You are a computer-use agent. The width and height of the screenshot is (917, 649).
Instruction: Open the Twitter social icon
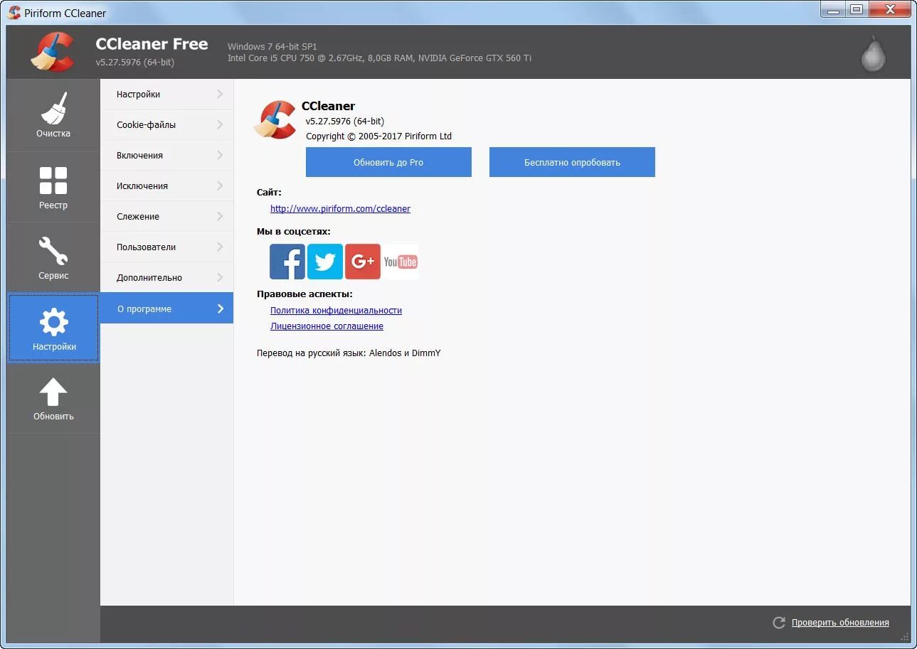(x=325, y=262)
